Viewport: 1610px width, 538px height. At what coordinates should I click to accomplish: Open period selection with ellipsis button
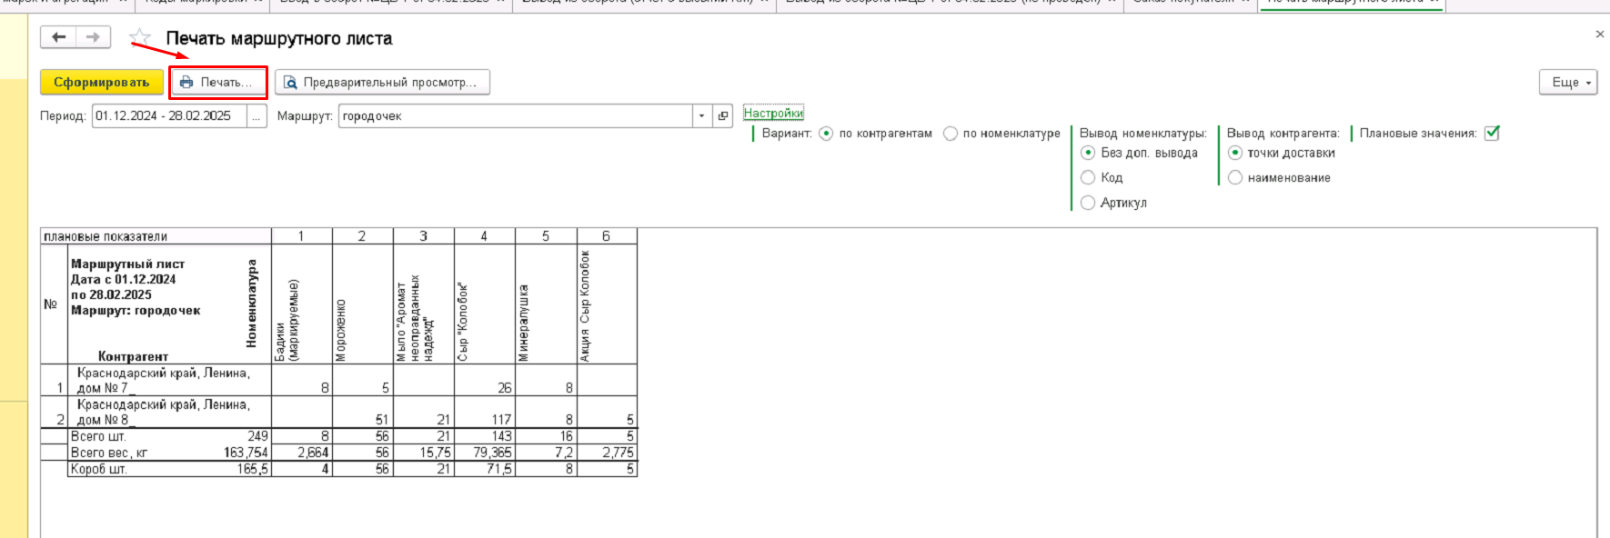(257, 116)
